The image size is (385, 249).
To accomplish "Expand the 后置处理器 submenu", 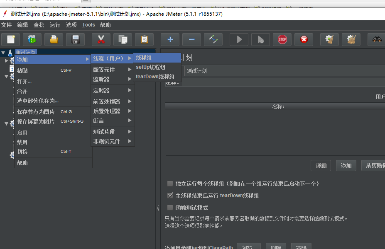I will (113, 111).
